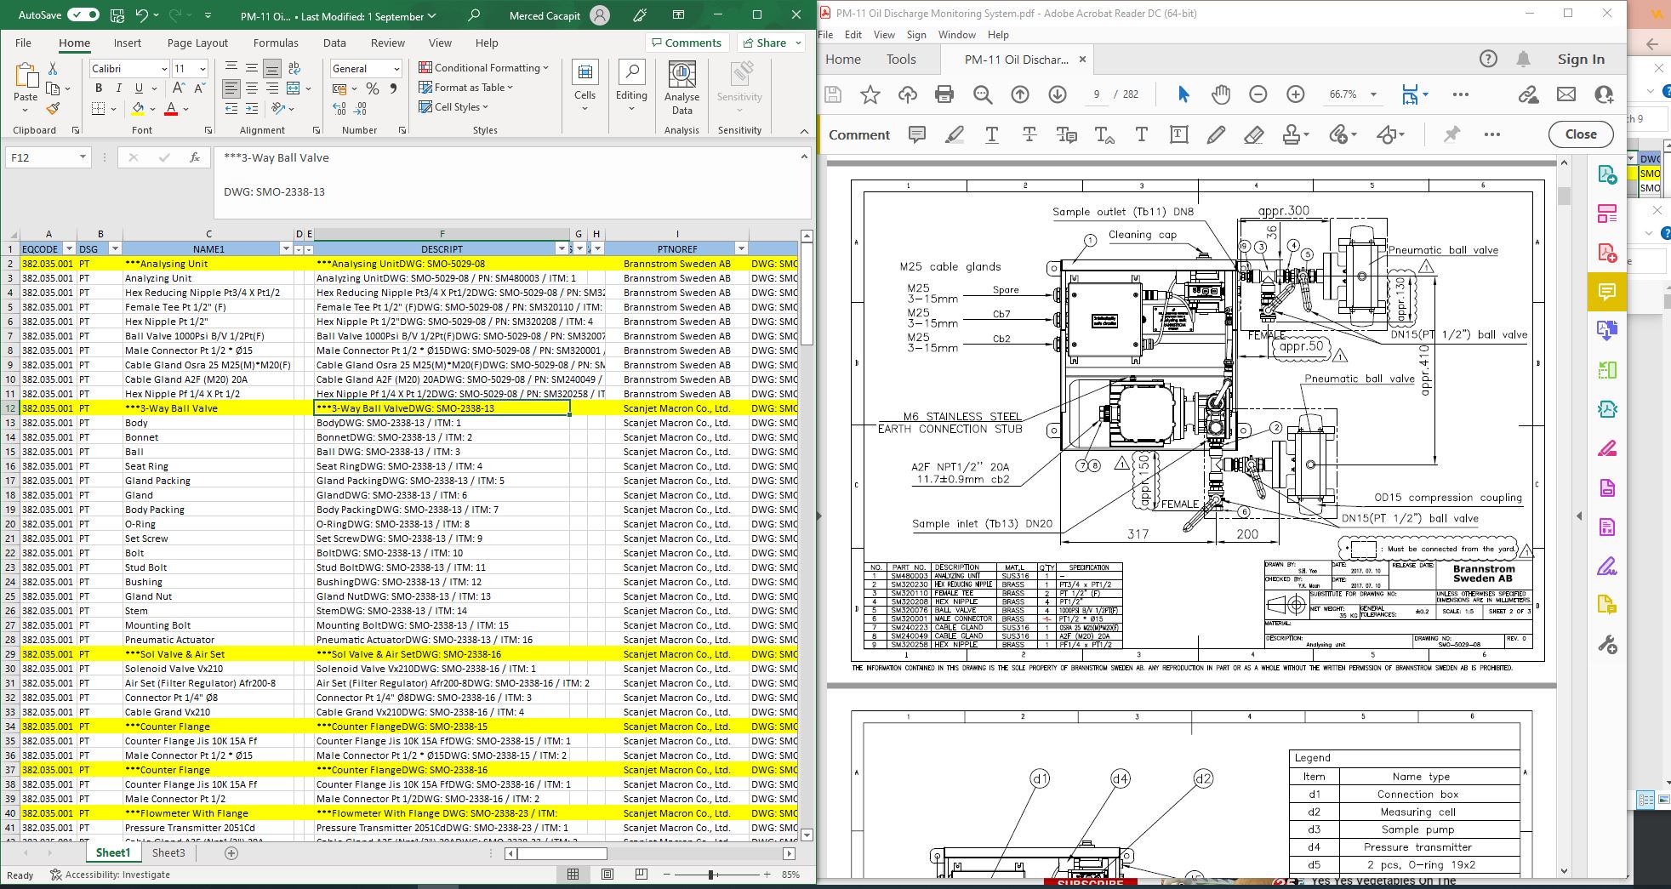Click the Sign In link in Acrobat
The image size is (1671, 889).
tap(1580, 59)
